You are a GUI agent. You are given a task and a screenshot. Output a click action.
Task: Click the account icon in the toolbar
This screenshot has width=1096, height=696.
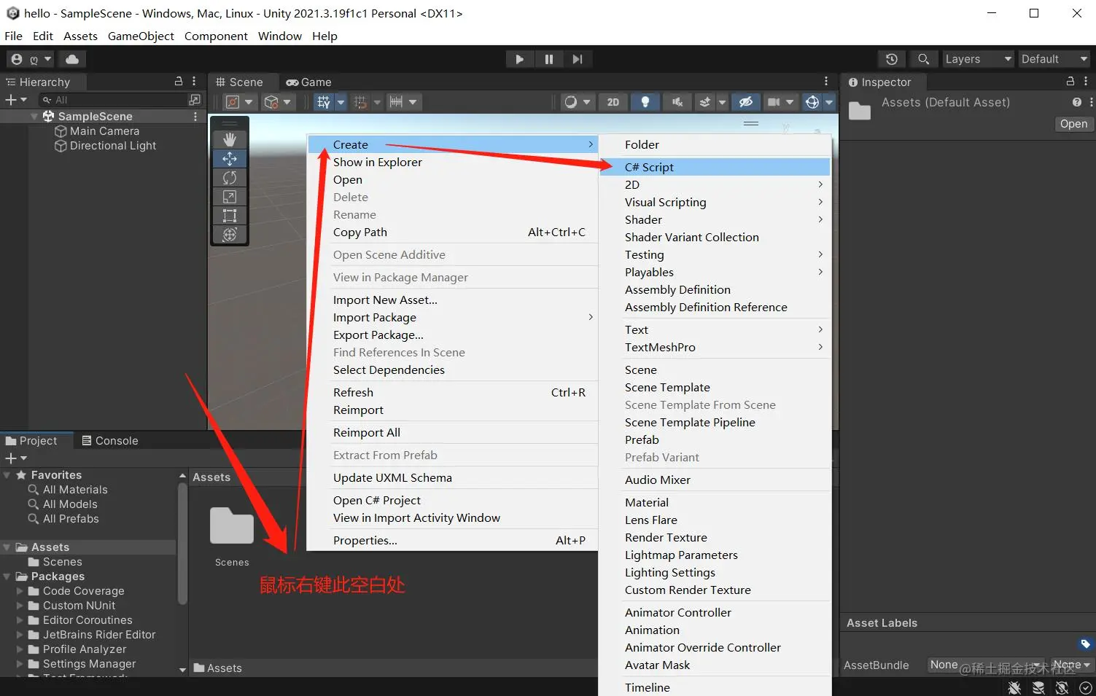click(x=17, y=59)
